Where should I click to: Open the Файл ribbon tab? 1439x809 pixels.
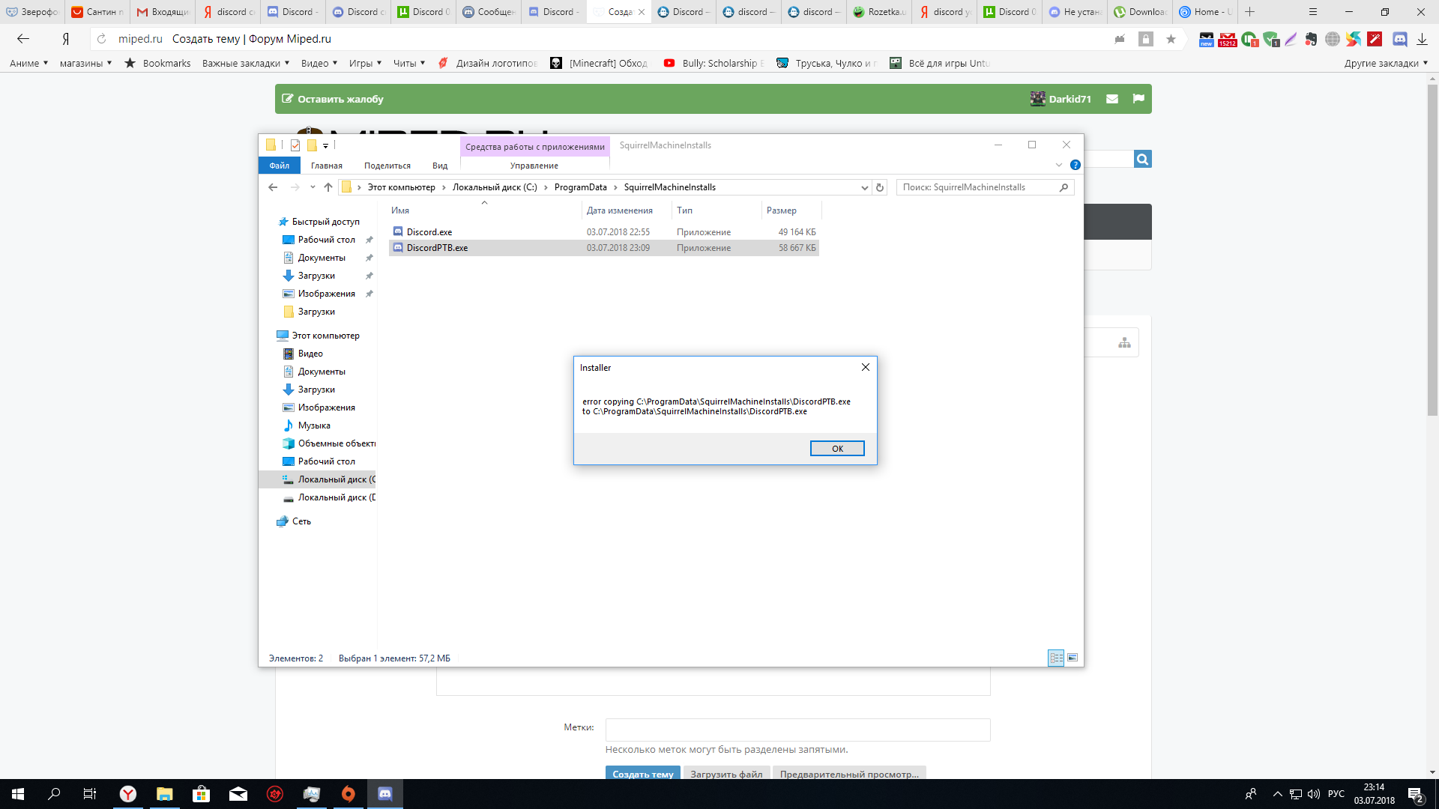pos(280,166)
